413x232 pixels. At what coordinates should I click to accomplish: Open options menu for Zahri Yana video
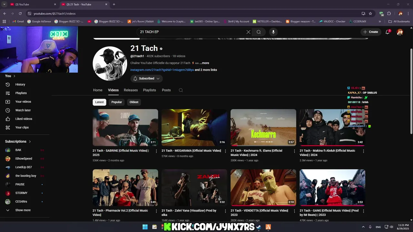click(x=226, y=211)
